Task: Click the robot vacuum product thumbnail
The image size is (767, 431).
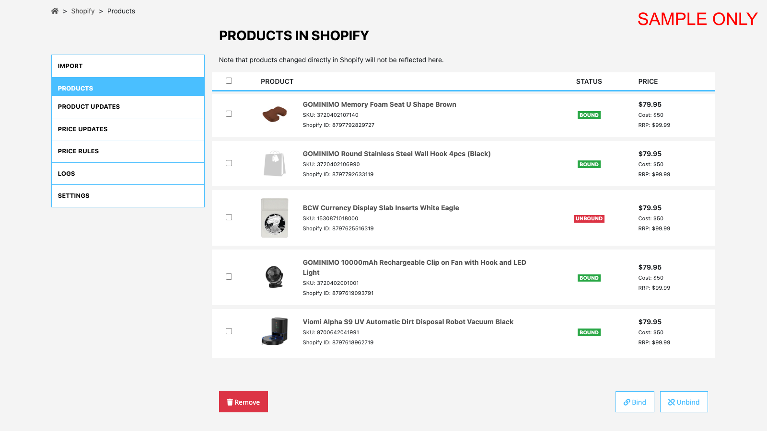Action: 274,332
